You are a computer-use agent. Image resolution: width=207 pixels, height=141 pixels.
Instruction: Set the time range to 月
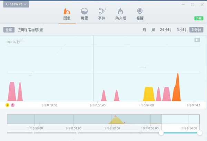tap(144, 30)
